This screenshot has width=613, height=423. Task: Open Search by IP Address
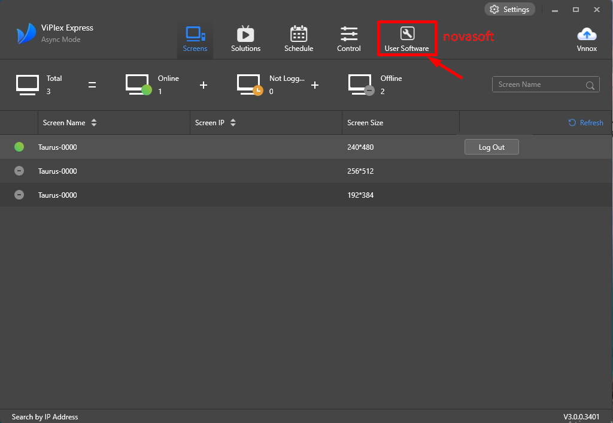tap(45, 417)
